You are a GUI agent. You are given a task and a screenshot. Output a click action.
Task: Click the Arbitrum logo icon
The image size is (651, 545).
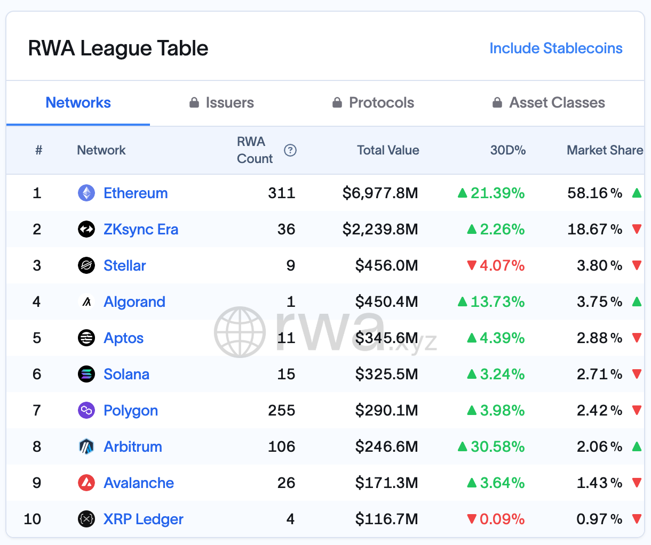pyautogui.click(x=86, y=446)
